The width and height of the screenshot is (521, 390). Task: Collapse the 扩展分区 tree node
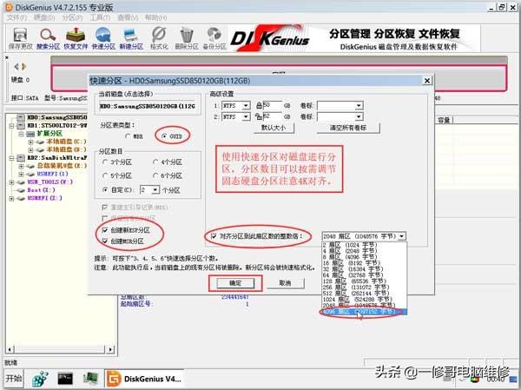pos(21,134)
